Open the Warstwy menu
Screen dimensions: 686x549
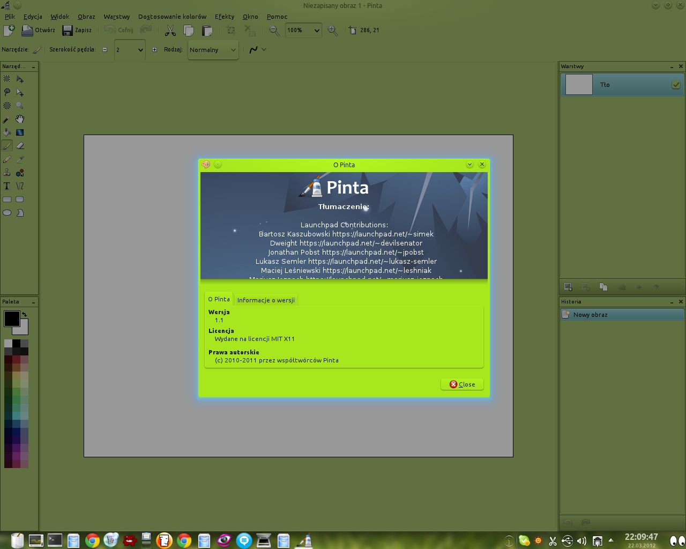click(x=116, y=17)
